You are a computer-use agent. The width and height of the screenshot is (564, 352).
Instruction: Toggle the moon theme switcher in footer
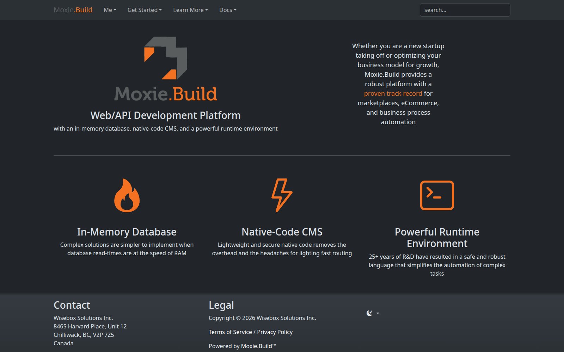click(373, 313)
